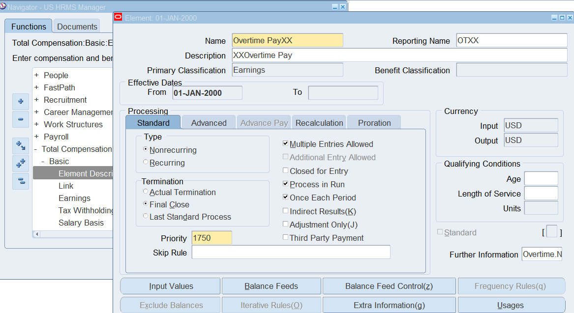Collapse the Total Compensation tree node
The height and width of the screenshot is (313, 574).
click(x=36, y=149)
